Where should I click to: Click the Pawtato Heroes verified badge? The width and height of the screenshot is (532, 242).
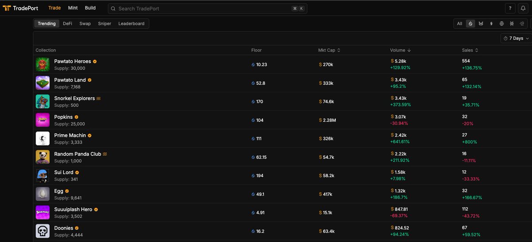tap(95, 62)
